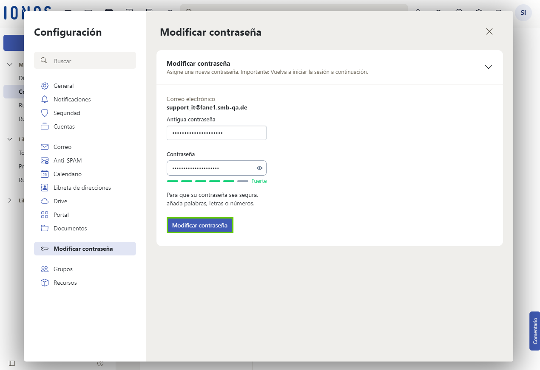Image resolution: width=540 pixels, height=370 pixels.
Task: Select the Recursos cube icon
Action: pos(45,283)
